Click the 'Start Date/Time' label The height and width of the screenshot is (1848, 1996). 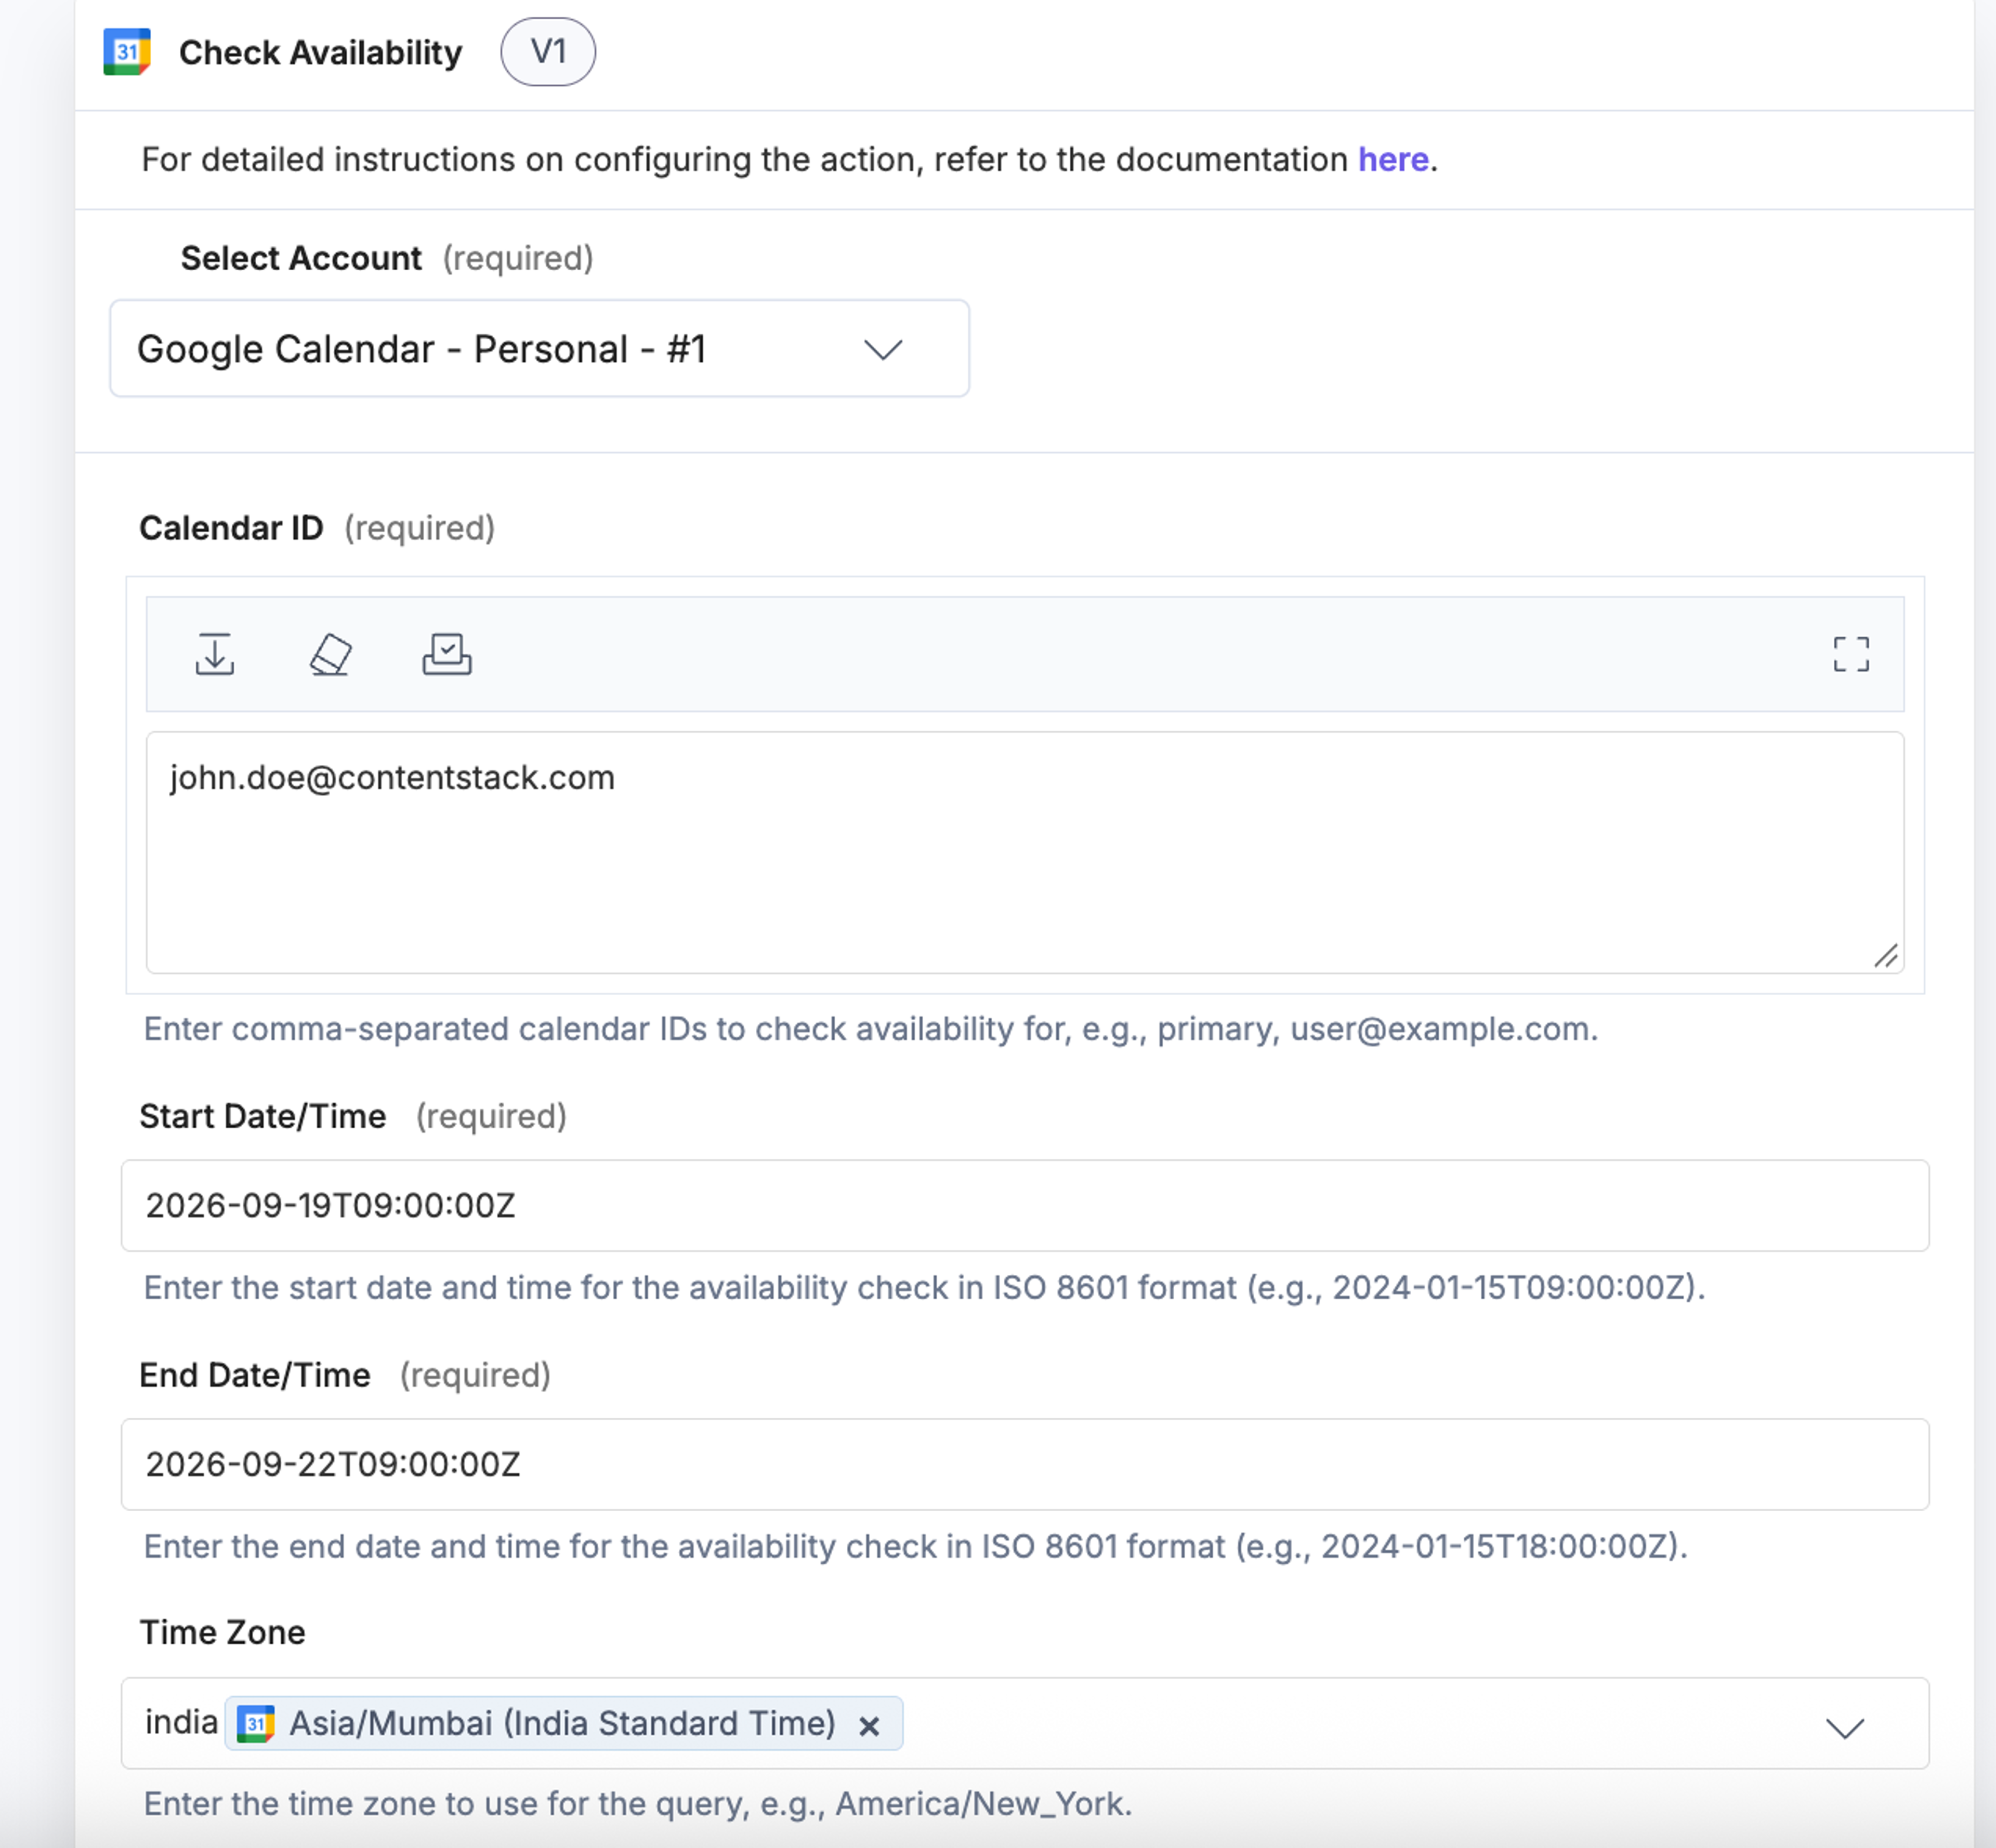(263, 1116)
